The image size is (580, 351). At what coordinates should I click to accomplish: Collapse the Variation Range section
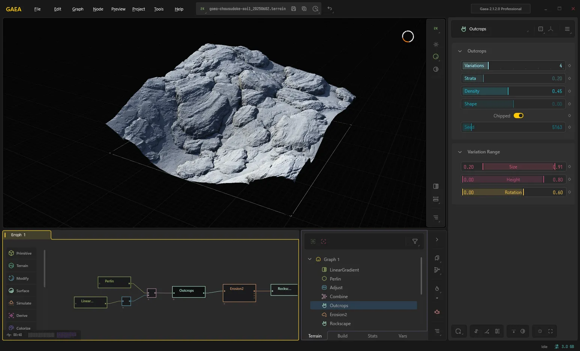(x=460, y=152)
